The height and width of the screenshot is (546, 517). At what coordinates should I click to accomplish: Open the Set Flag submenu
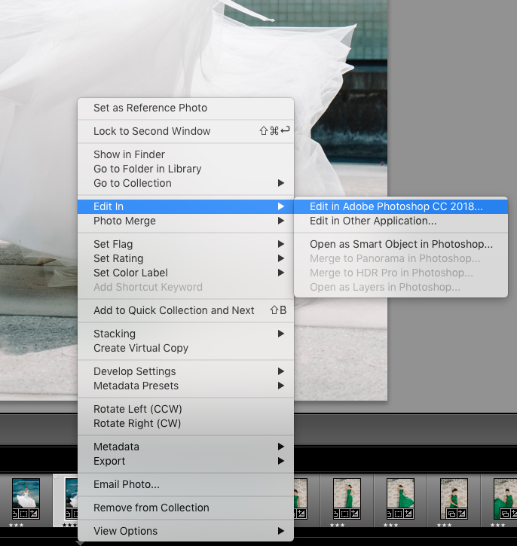[185, 244]
